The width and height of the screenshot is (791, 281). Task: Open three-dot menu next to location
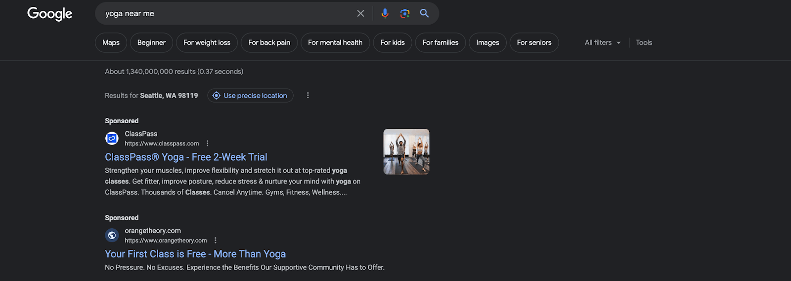pyautogui.click(x=308, y=96)
